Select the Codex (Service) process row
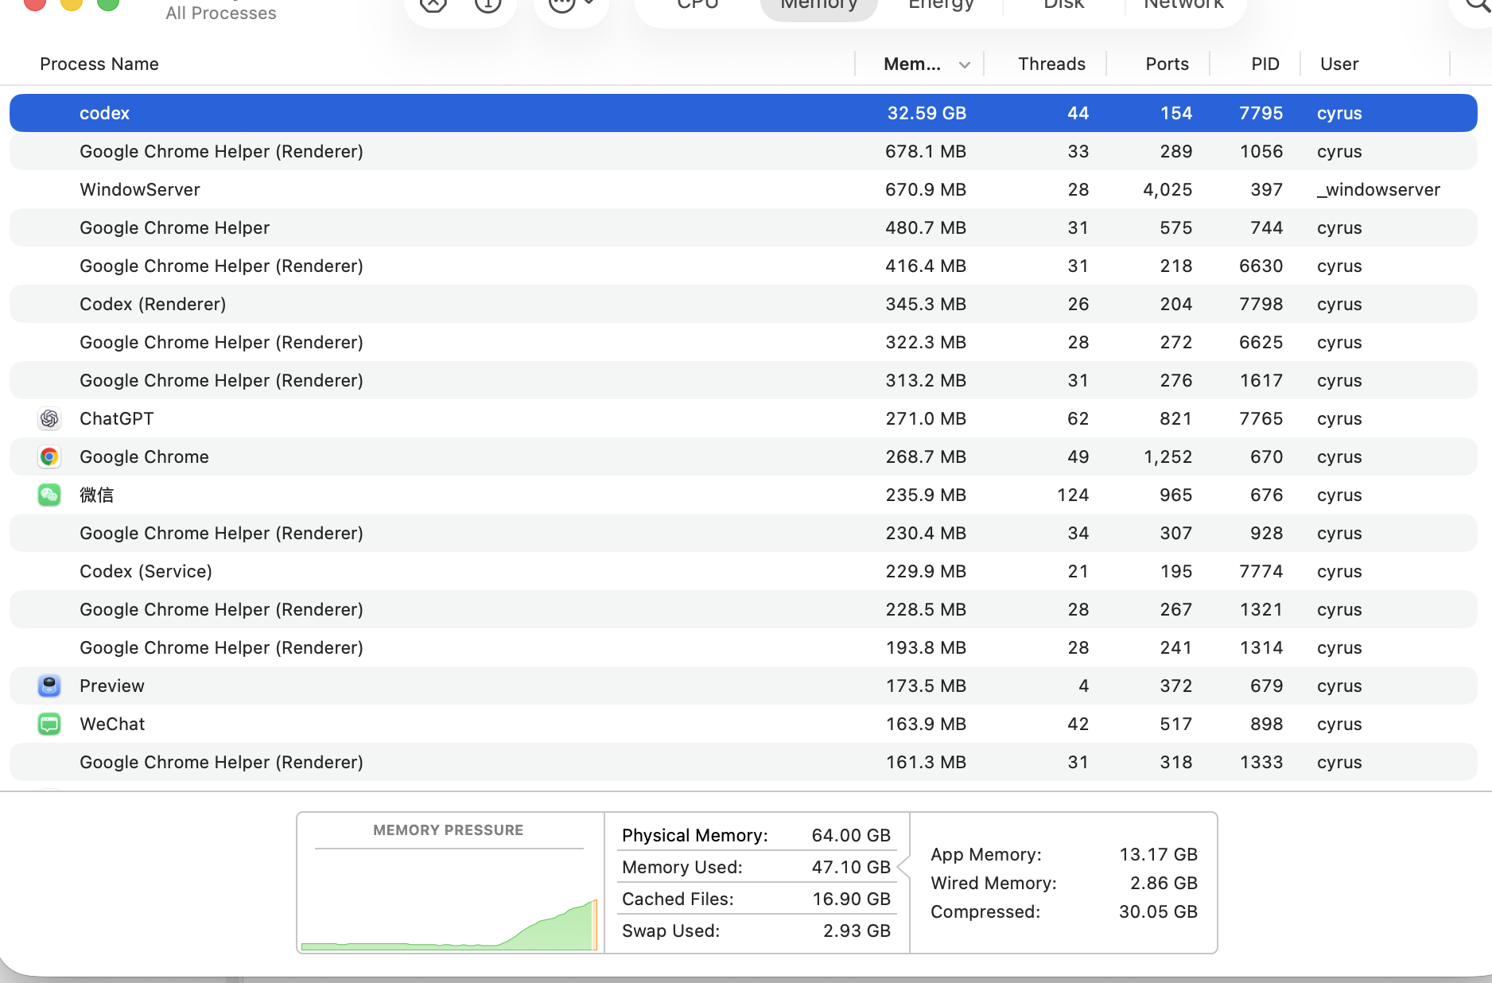The height and width of the screenshot is (983, 1492). pos(744,571)
